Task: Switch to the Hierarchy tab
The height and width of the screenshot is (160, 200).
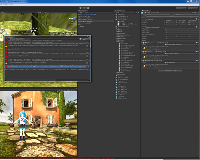Action: coord(82,11)
